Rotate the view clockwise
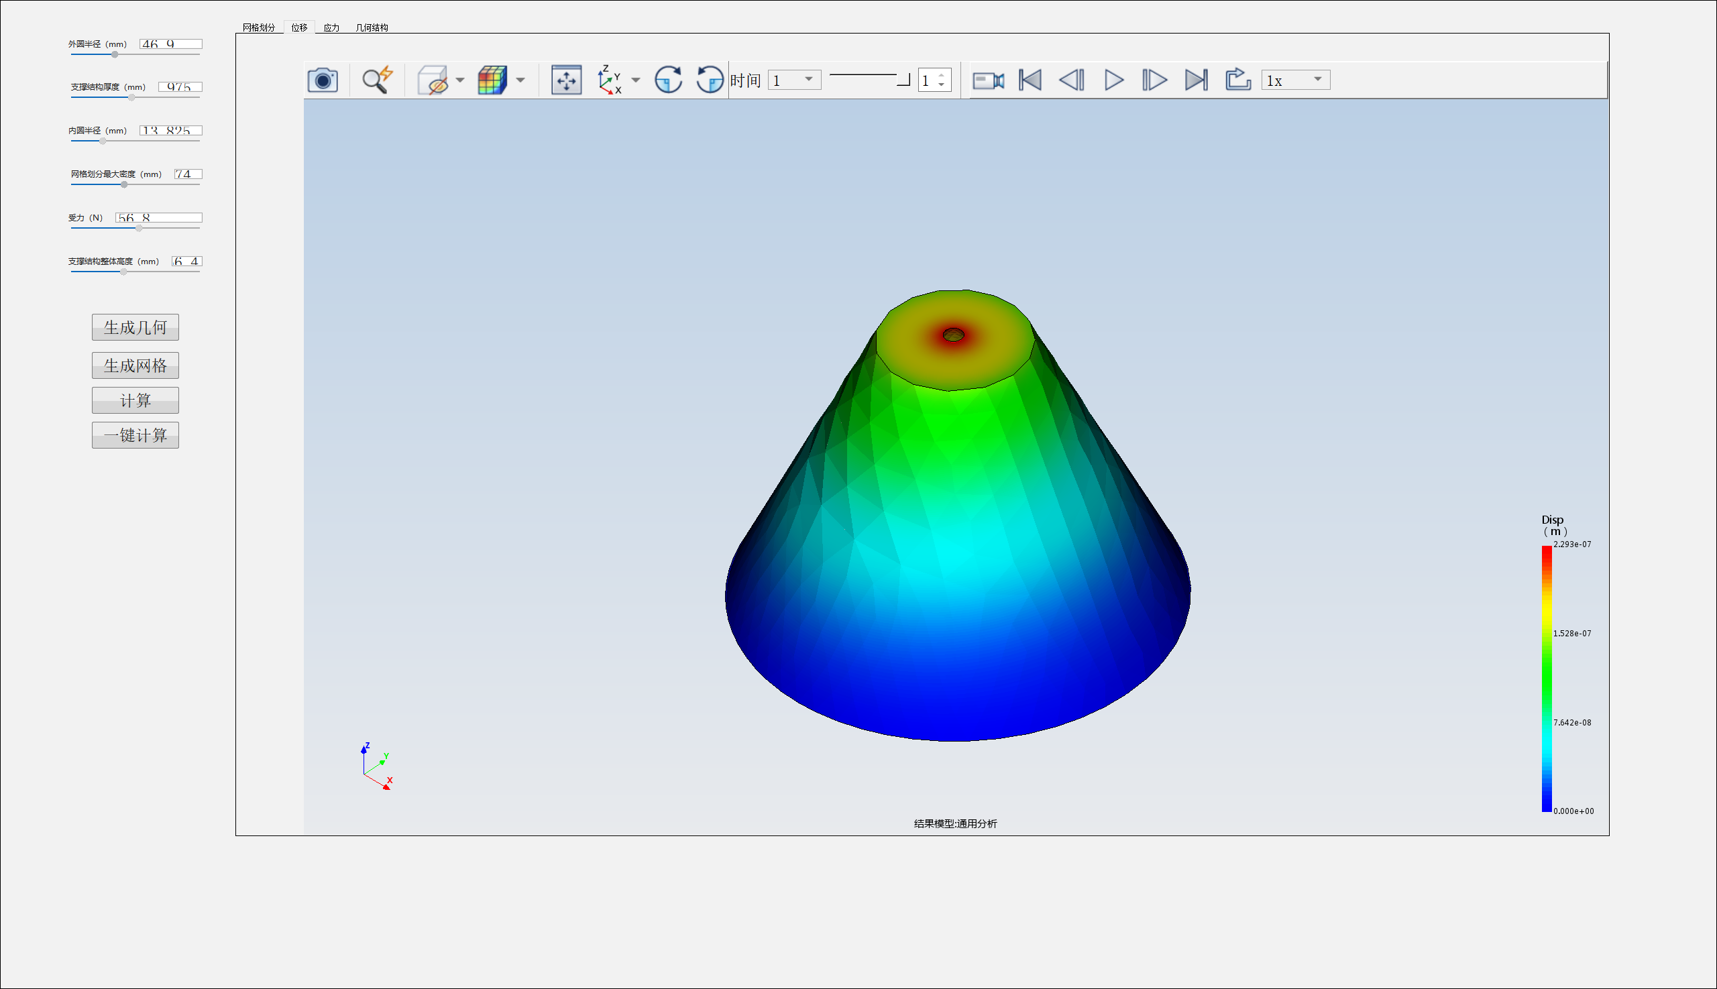1717x989 pixels. (x=668, y=80)
